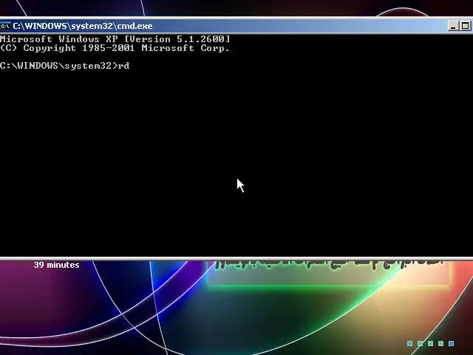Click the C:\WINDOWS\system32>rd prompt line

click(x=64, y=66)
